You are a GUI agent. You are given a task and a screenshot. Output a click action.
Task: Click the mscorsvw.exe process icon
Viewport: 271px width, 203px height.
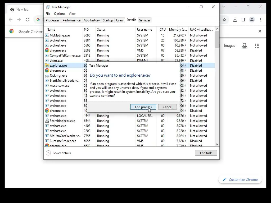(47, 85)
